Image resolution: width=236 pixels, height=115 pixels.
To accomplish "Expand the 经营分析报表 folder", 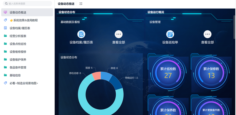I will [27, 36].
